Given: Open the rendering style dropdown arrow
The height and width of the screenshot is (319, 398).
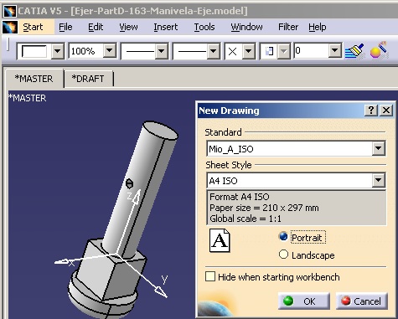Looking at the screenshot, I should click(x=284, y=51).
